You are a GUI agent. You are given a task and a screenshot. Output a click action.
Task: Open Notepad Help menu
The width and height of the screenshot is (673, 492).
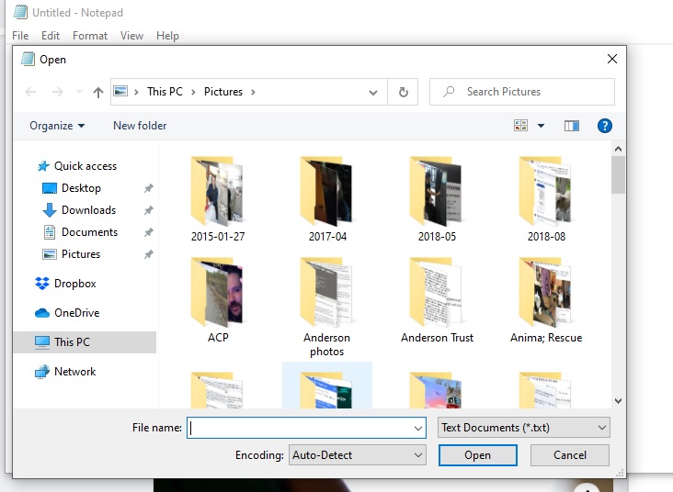click(167, 36)
